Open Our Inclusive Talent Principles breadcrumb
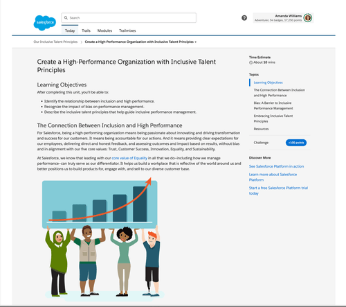This screenshot has height=307, width=346. [55, 42]
